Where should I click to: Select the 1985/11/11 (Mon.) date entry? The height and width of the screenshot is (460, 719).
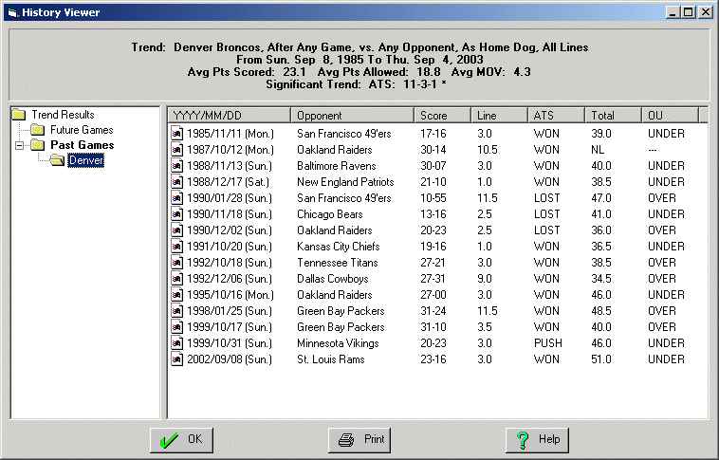230,134
